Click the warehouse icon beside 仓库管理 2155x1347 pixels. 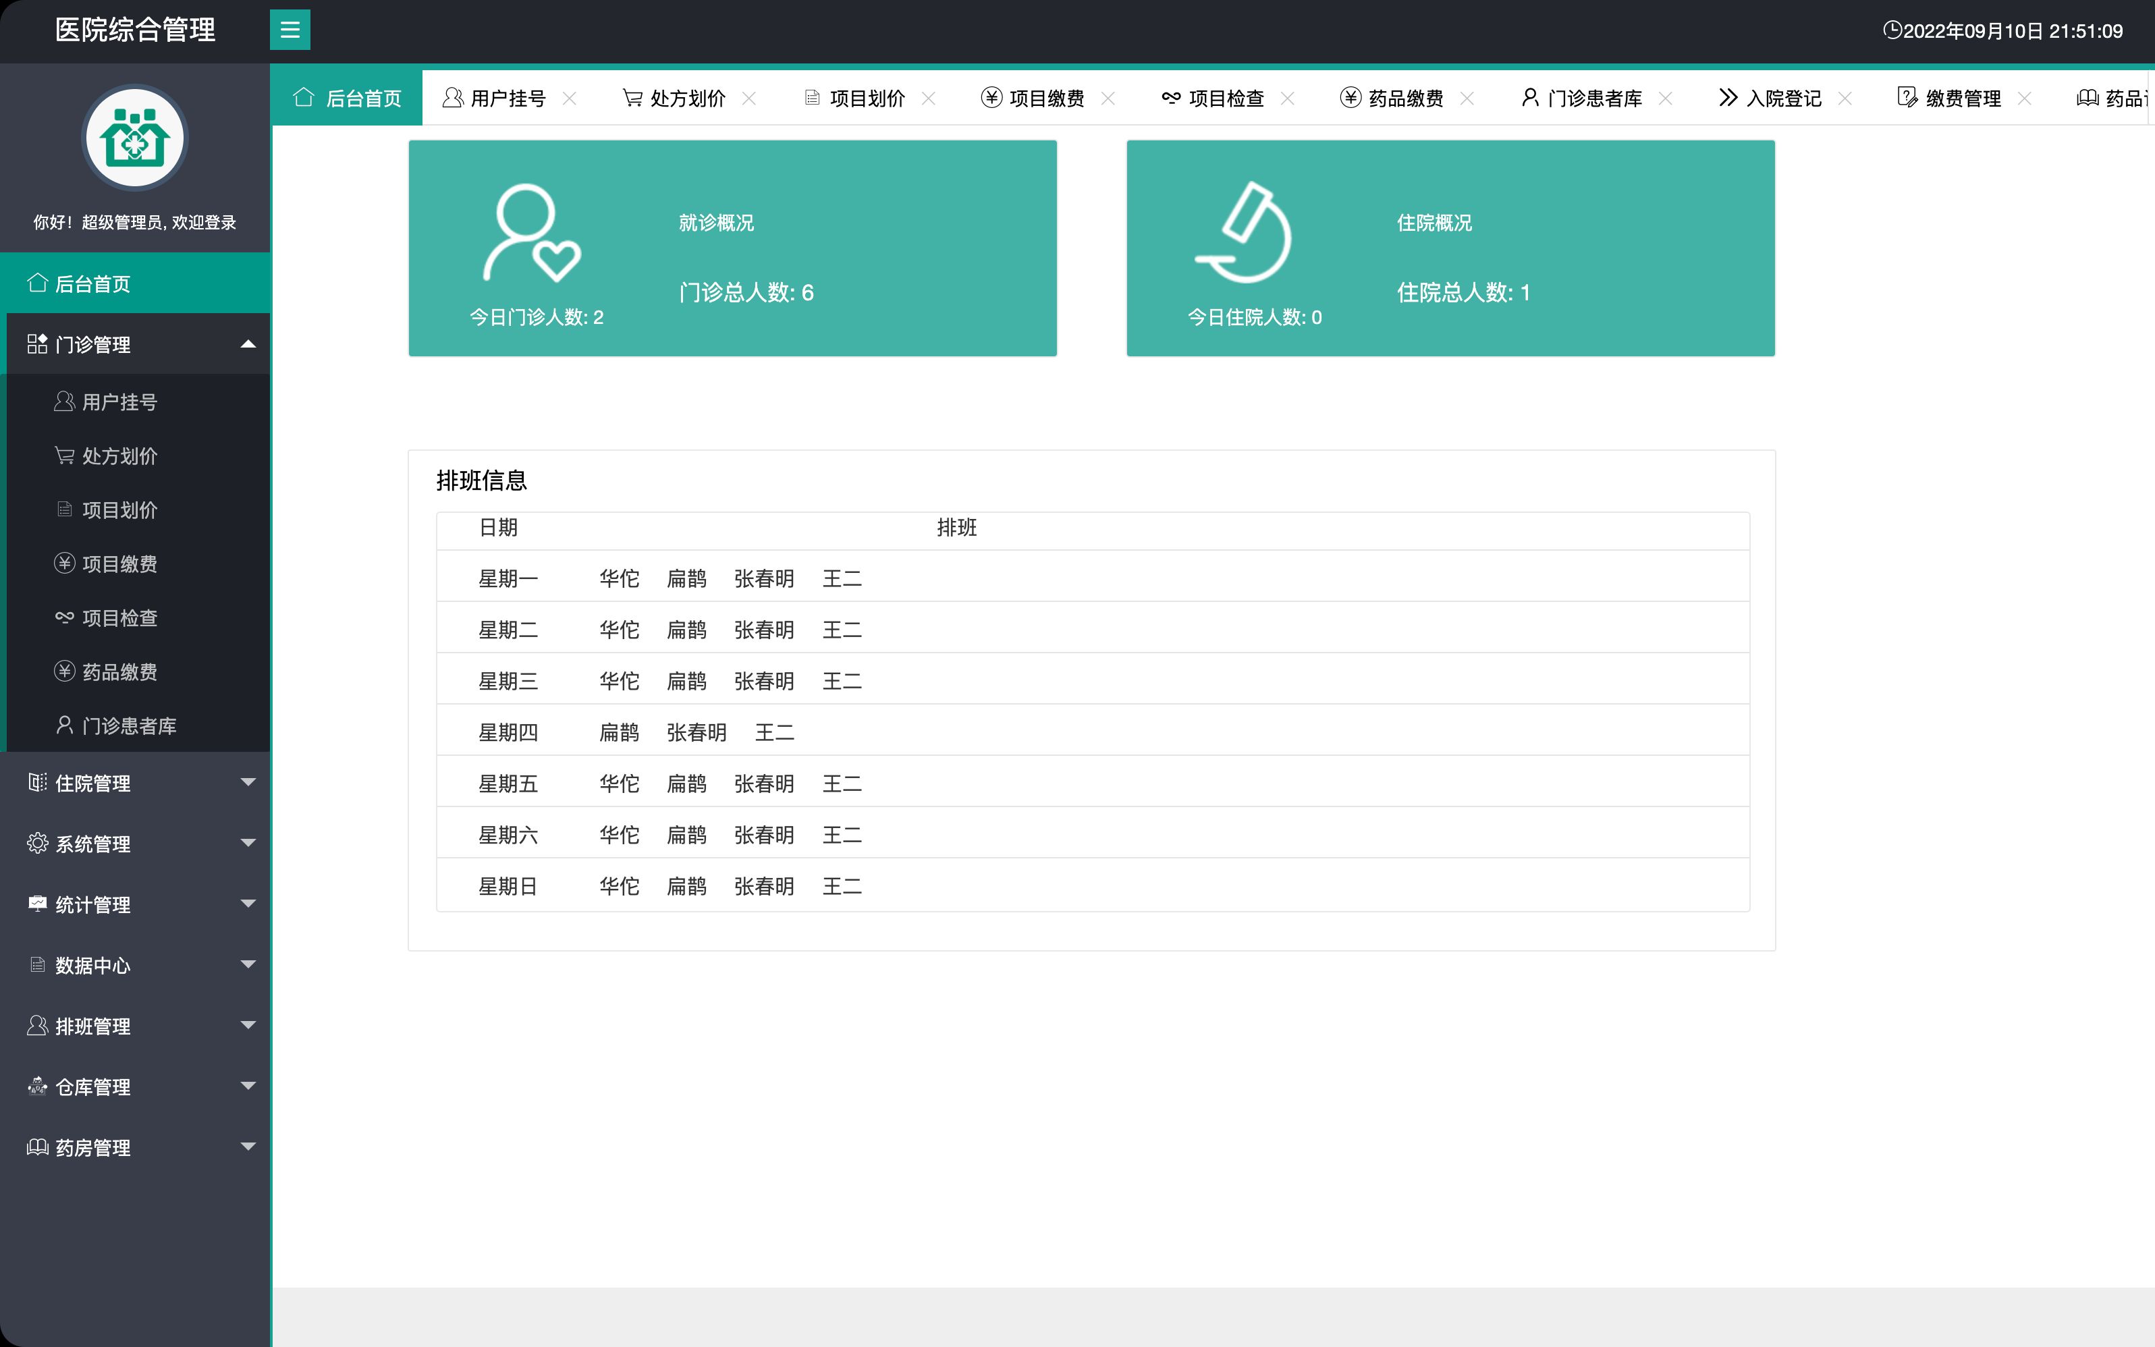coord(37,1086)
